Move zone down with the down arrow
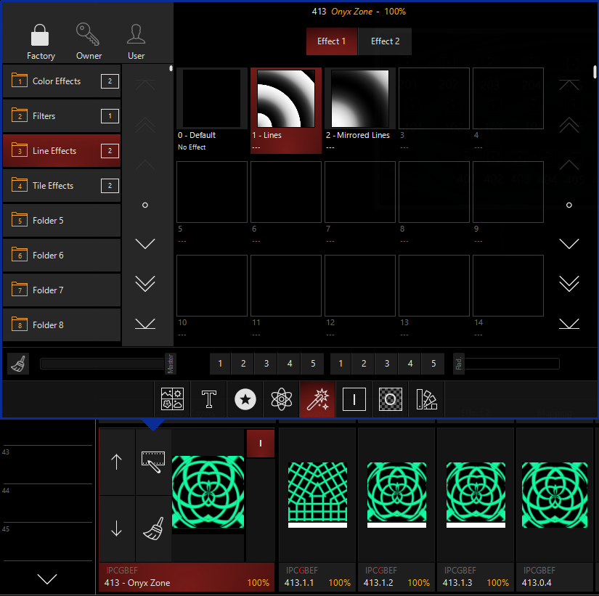 click(x=116, y=528)
